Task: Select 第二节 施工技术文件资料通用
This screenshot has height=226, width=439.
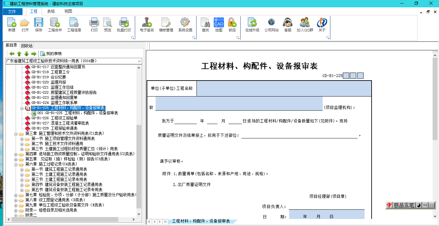Action: [57, 144]
